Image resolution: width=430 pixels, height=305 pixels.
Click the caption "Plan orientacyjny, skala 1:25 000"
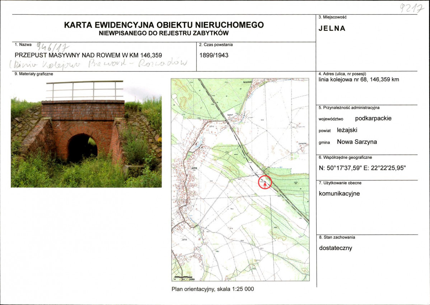coord(212,289)
